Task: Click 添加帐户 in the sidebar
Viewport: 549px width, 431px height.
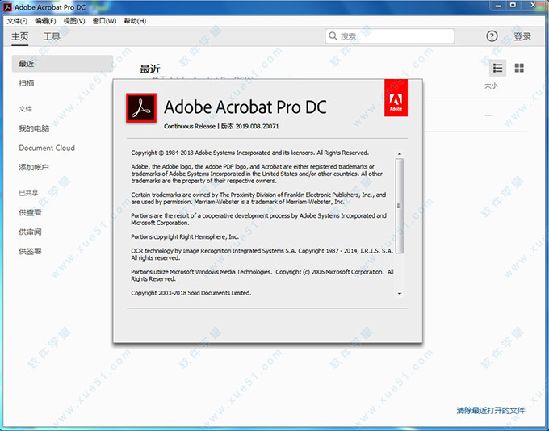Action: pyautogui.click(x=34, y=167)
